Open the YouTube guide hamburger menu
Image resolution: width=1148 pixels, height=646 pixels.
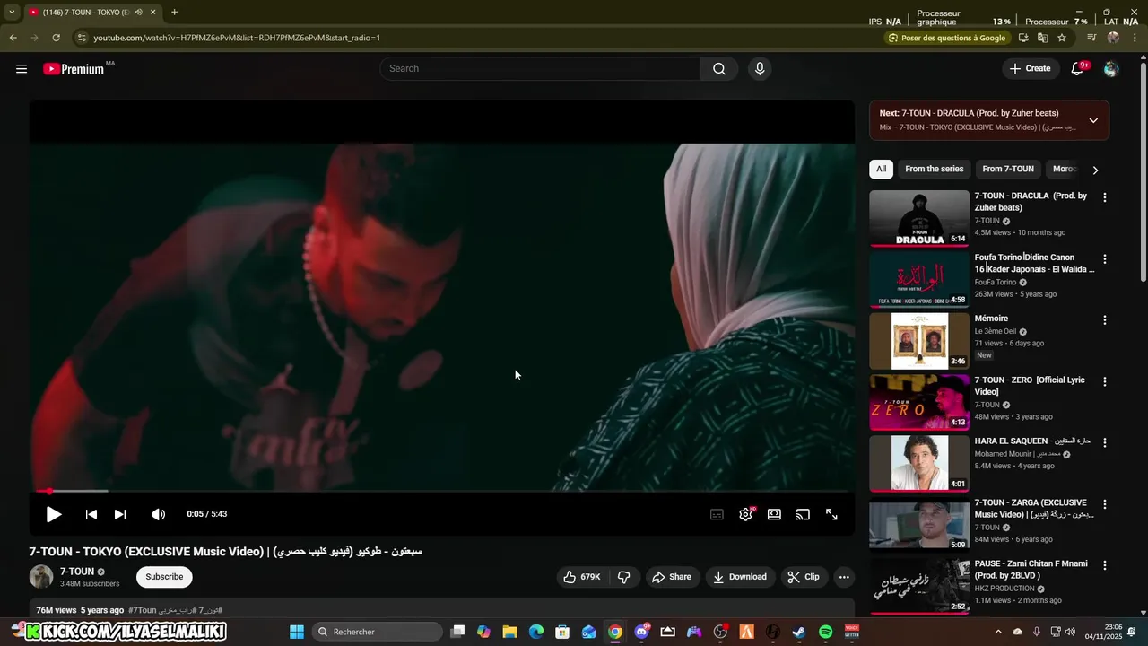click(22, 69)
